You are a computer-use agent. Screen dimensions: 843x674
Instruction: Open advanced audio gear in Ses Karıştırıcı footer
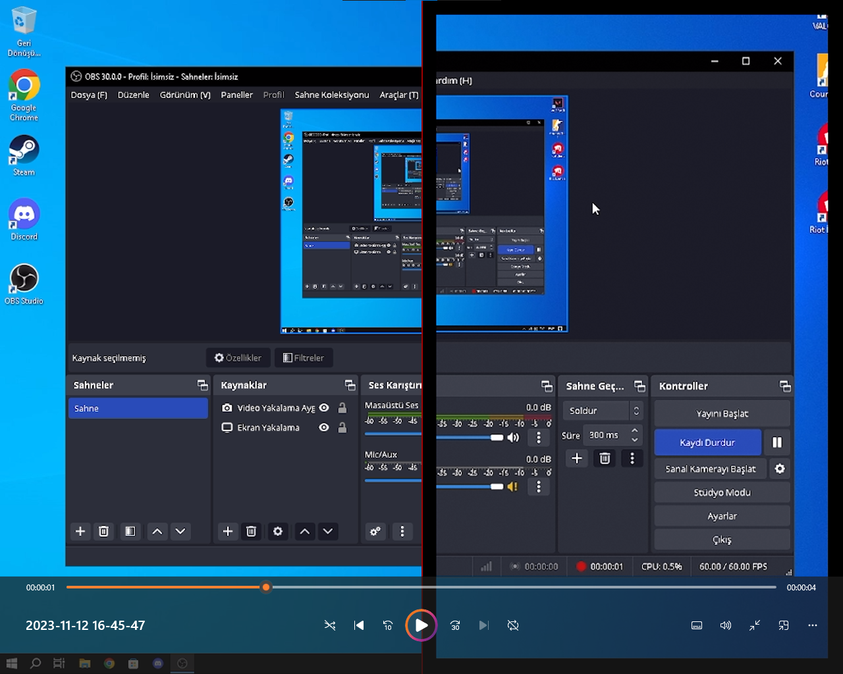pos(375,531)
